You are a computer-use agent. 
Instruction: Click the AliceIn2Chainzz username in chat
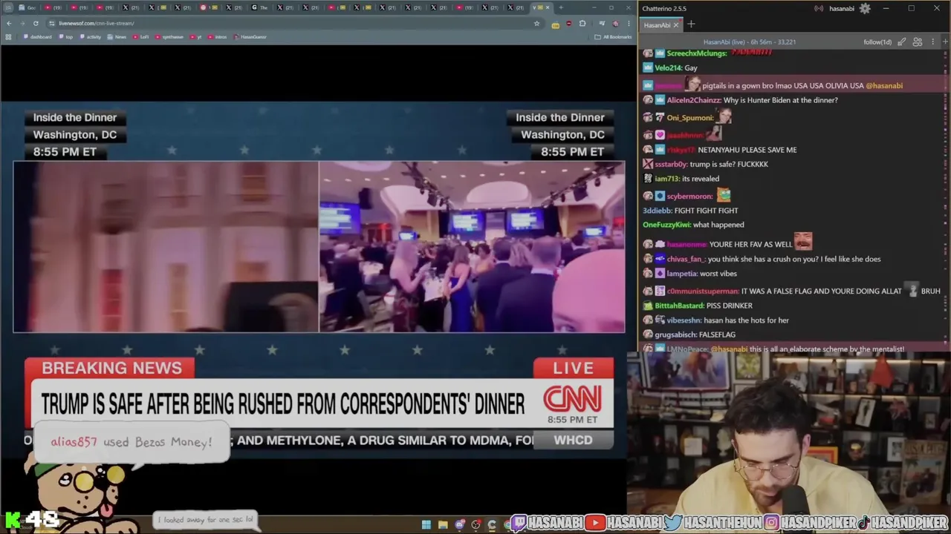coord(694,100)
